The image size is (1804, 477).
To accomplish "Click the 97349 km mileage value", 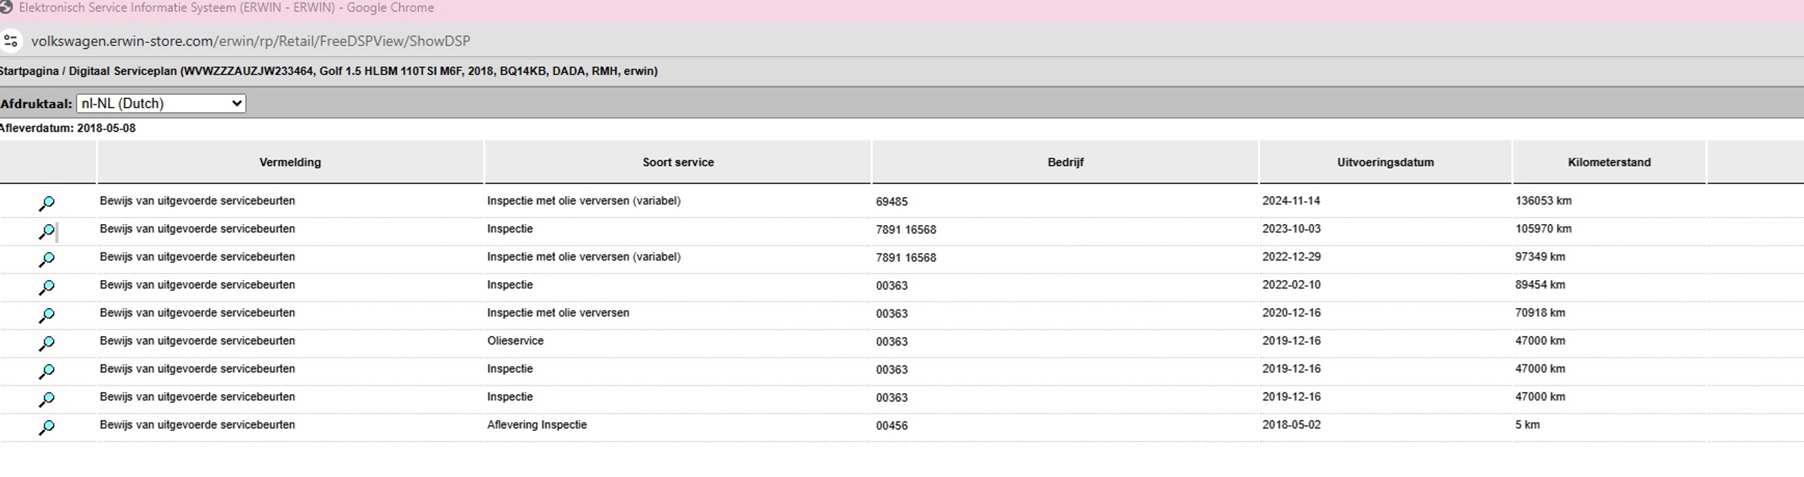I will click(x=1540, y=256).
